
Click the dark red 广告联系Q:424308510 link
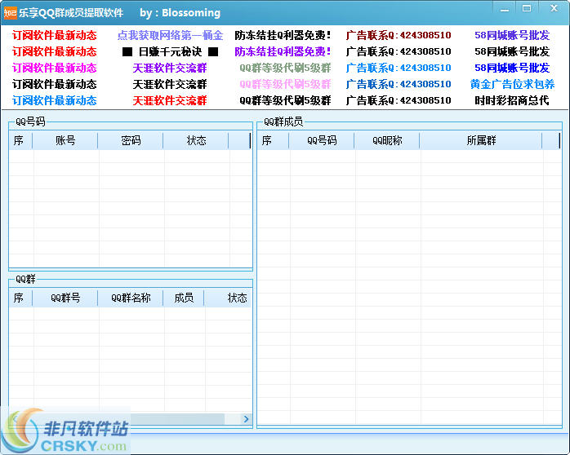pos(399,35)
